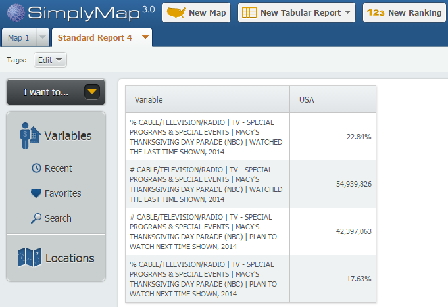The height and width of the screenshot is (307, 448).
Task: Start a New Tabular Report
Action: (x=297, y=12)
